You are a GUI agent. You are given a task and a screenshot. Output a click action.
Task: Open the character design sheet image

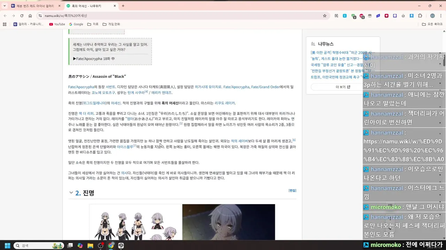click(136, 222)
